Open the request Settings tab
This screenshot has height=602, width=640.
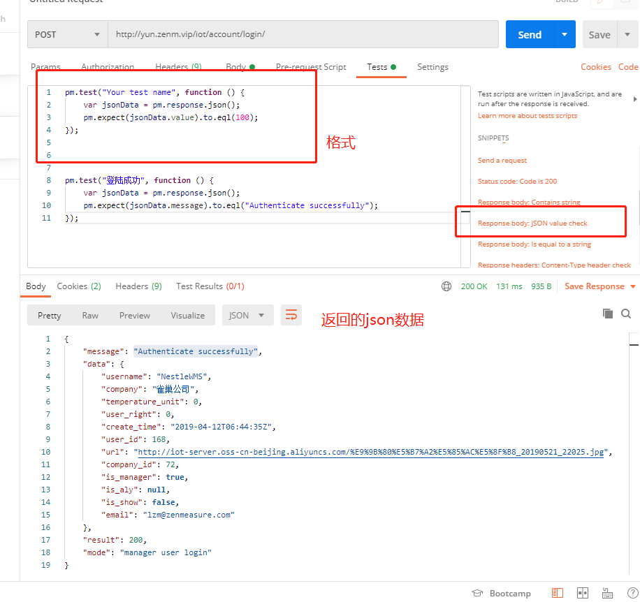coord(432,67)
